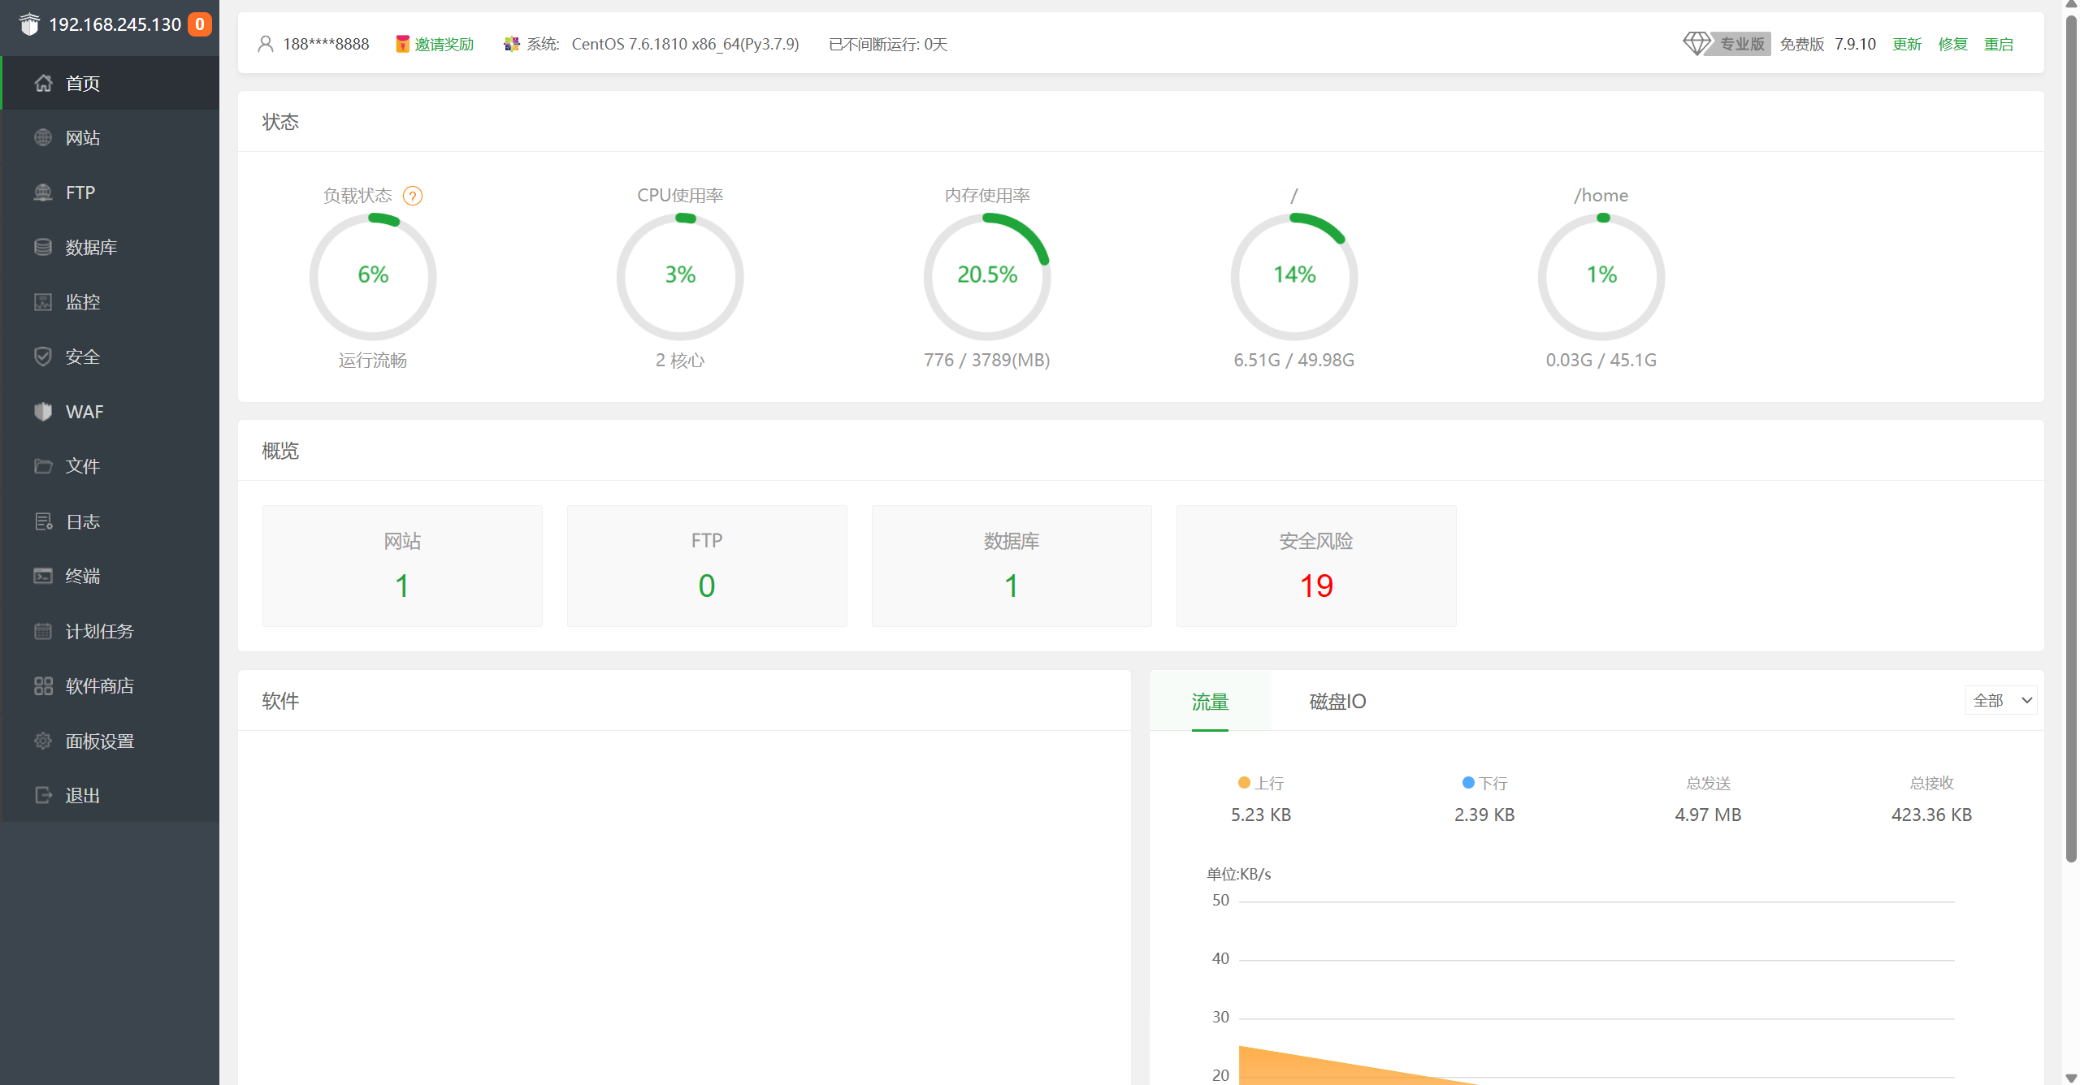2080x1085 pixels.
Task: Click the home icon beside 首页
Action: pyautogui.click(x=43, y=83)
